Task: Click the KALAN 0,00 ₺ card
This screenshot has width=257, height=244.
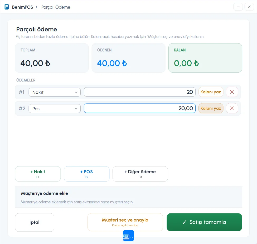Action: pos(205,58)
